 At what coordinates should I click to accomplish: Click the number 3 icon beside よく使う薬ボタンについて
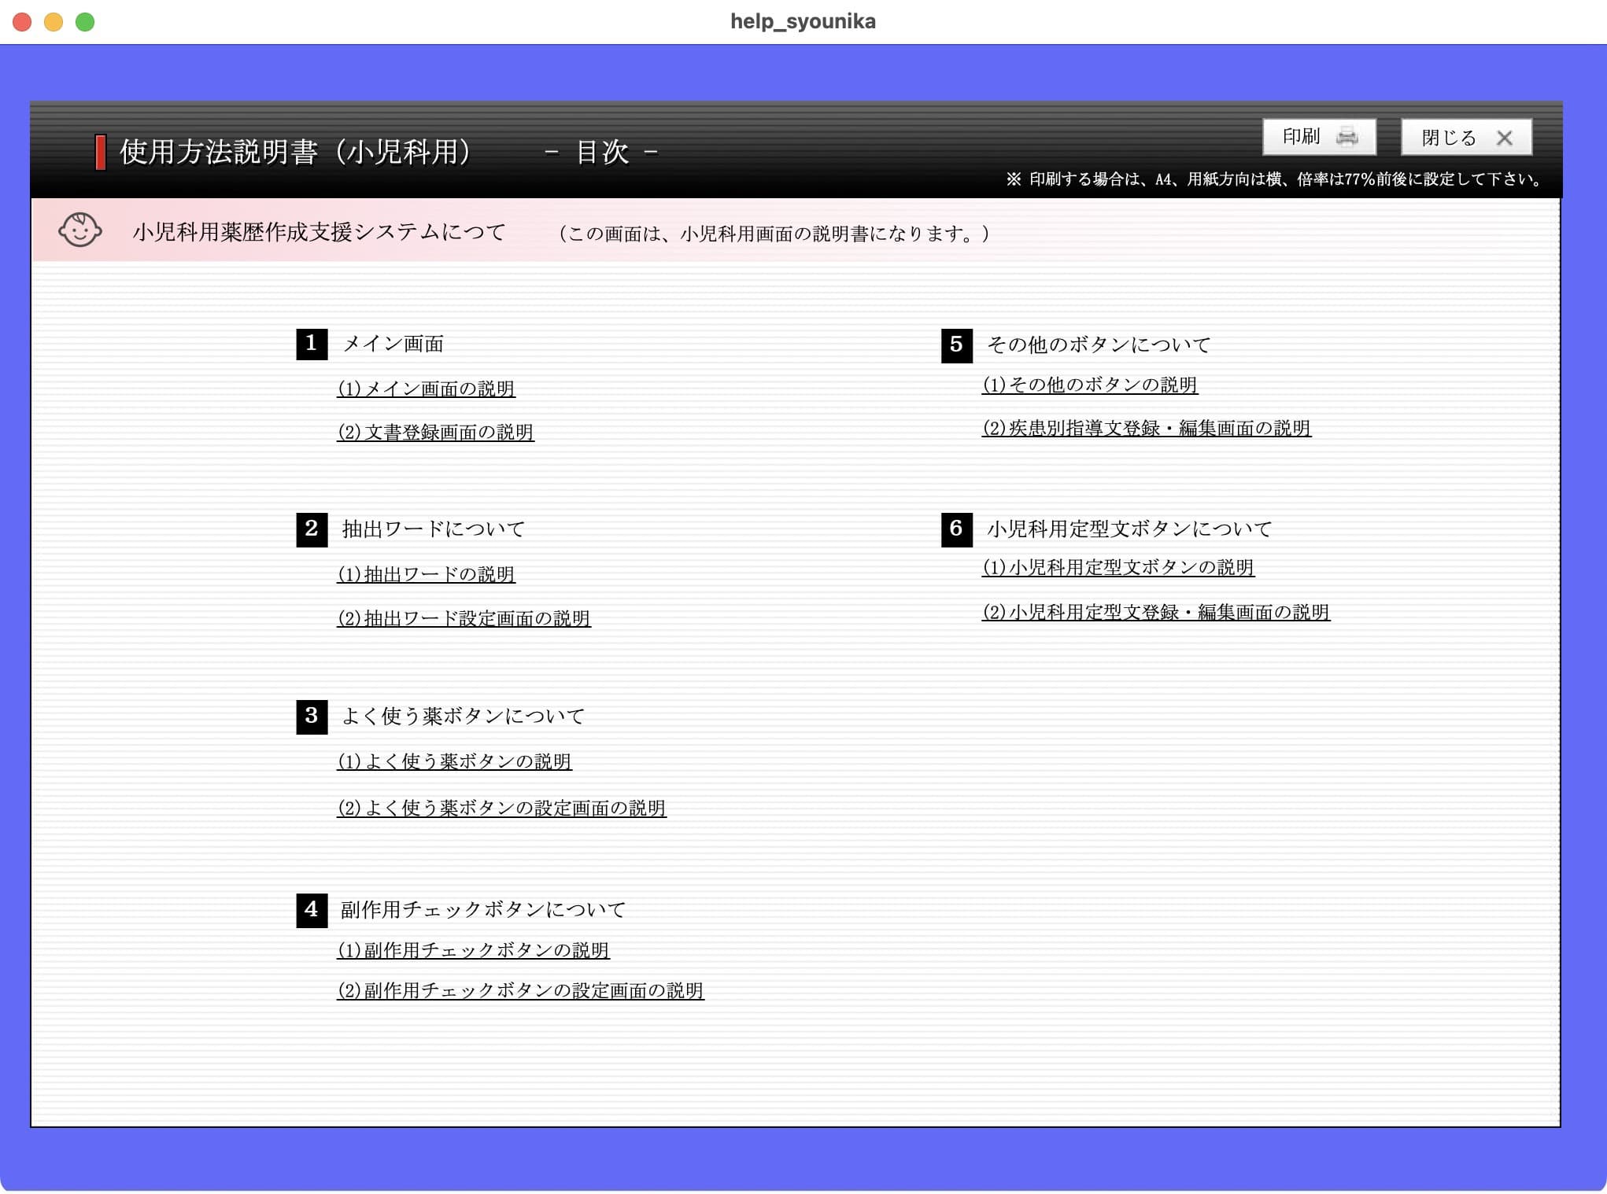[x=312, y=716]
